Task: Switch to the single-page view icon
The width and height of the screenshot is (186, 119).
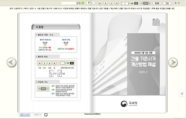Action: [x=24, y=115]
